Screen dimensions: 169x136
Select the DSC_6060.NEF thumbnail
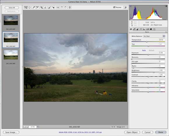coord(11,37)
